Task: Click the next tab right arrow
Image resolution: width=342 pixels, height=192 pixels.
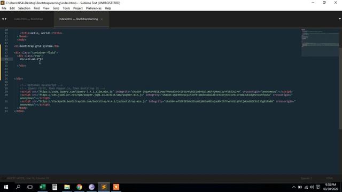Action: pos(6,19)
